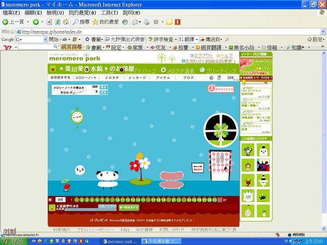The height and width of the screenshot is (245, 327).
Task: Select the アイテム tab
Action: [x=163, y=77]
